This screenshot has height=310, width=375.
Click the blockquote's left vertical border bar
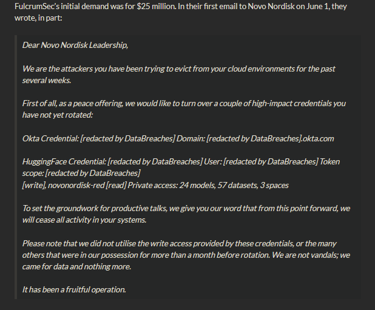click(16, 167)
